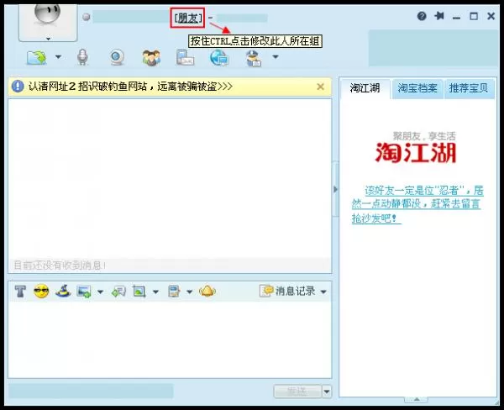
Task: Expand the 消息记录 dropdown arrow
Action: click(323, 292)
